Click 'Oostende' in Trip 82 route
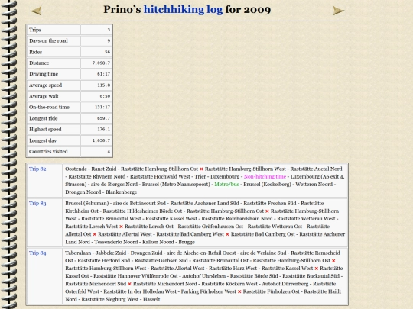The width and height of the screenshot is (413, 309). point(76,169)
